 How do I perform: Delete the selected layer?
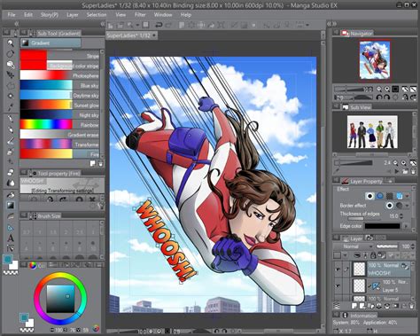point(412,306)
